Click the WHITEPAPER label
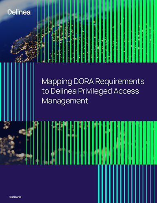The image size is (157, 203). (x=15, y=197)
